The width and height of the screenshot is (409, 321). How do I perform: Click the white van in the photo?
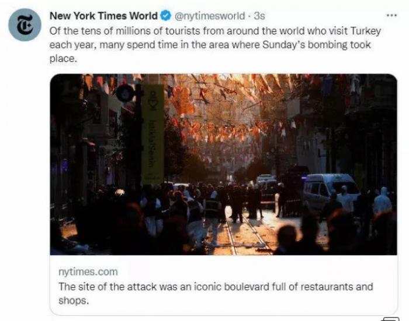[331, 191]
